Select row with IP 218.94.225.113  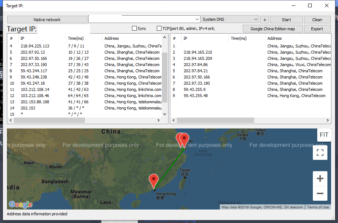(85, 46)
